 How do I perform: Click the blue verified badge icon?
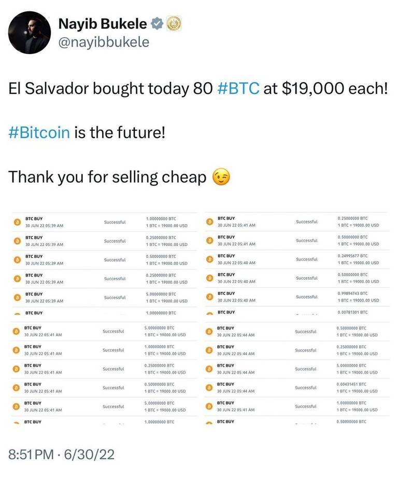pyautogui.click(x=157, y=24)
